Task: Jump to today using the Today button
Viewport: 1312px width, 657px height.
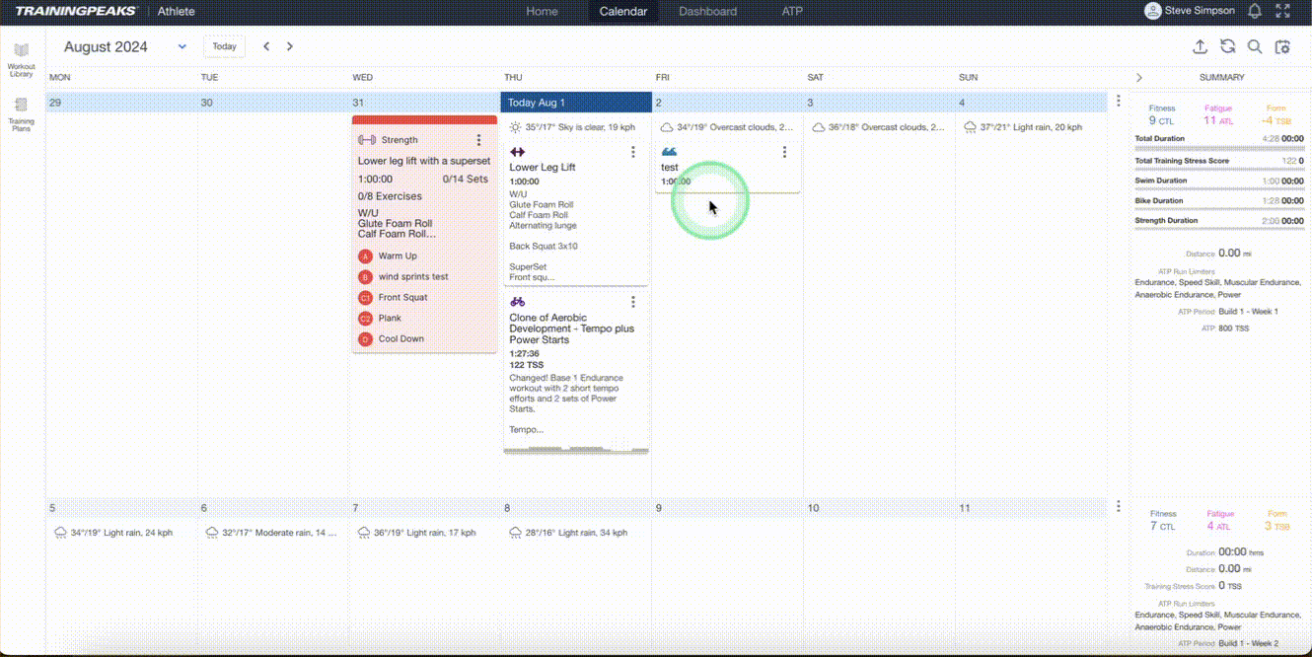Action: (x=224, y=46)
